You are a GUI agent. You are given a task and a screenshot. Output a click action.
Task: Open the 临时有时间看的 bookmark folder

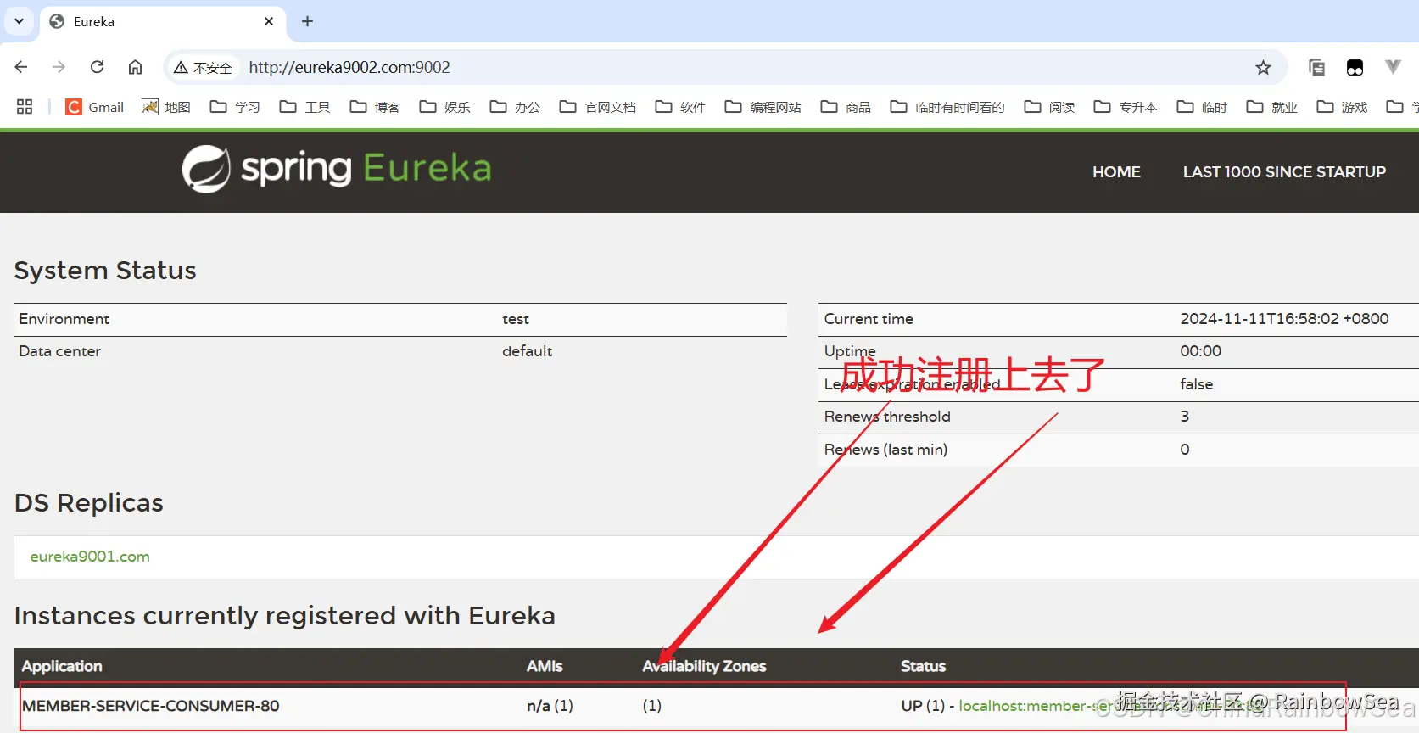point(947,107)
